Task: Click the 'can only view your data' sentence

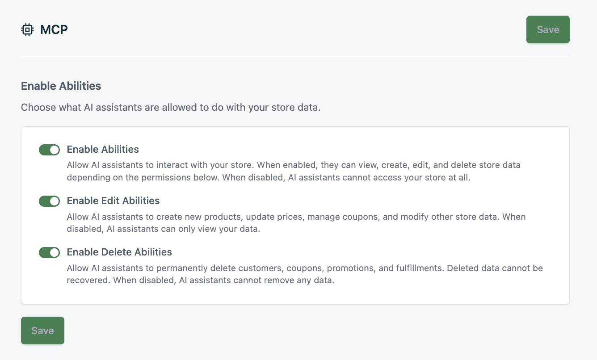Action: [x=164, y=229]
